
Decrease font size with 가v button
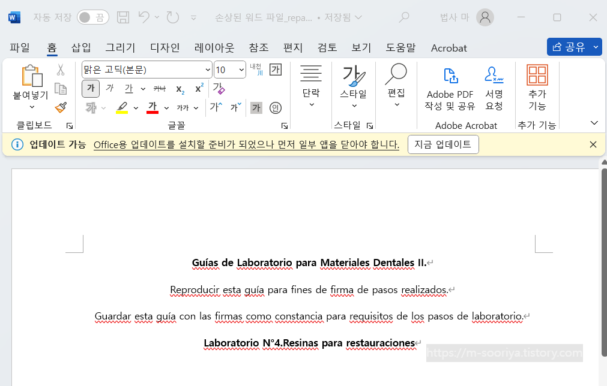(x=236, y=107)
